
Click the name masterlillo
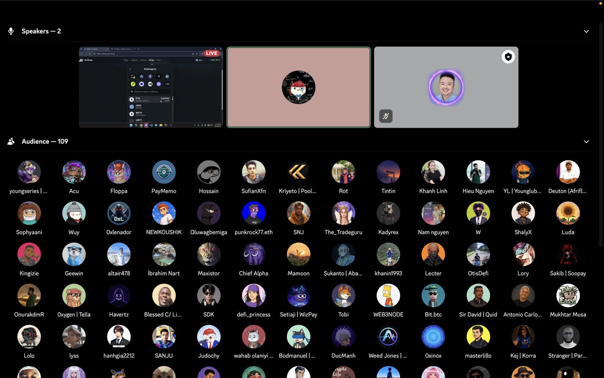pyautogui.click(x=478, y=356)
